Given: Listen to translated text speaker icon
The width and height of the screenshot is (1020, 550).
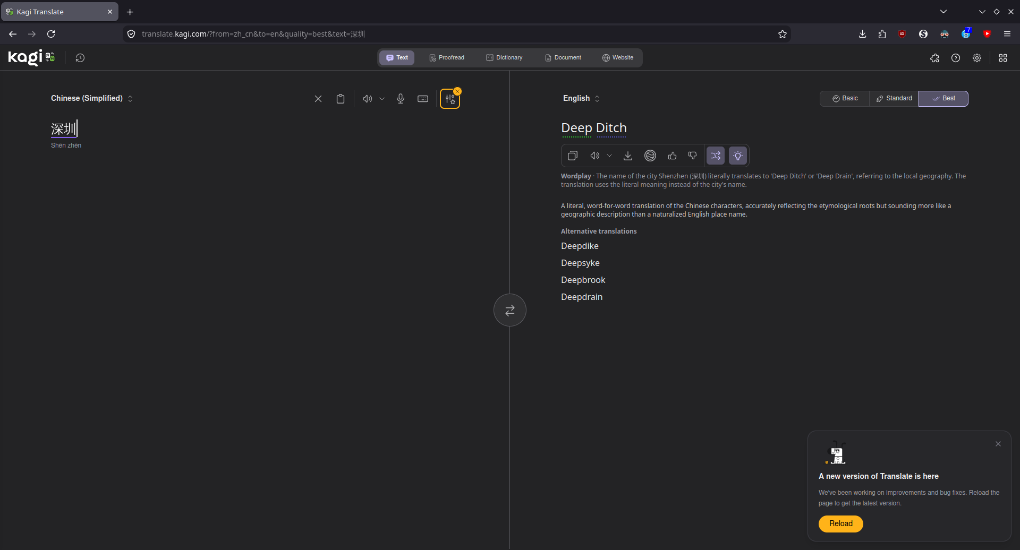Looking at the screenshot, I should (x=594, y=156).
